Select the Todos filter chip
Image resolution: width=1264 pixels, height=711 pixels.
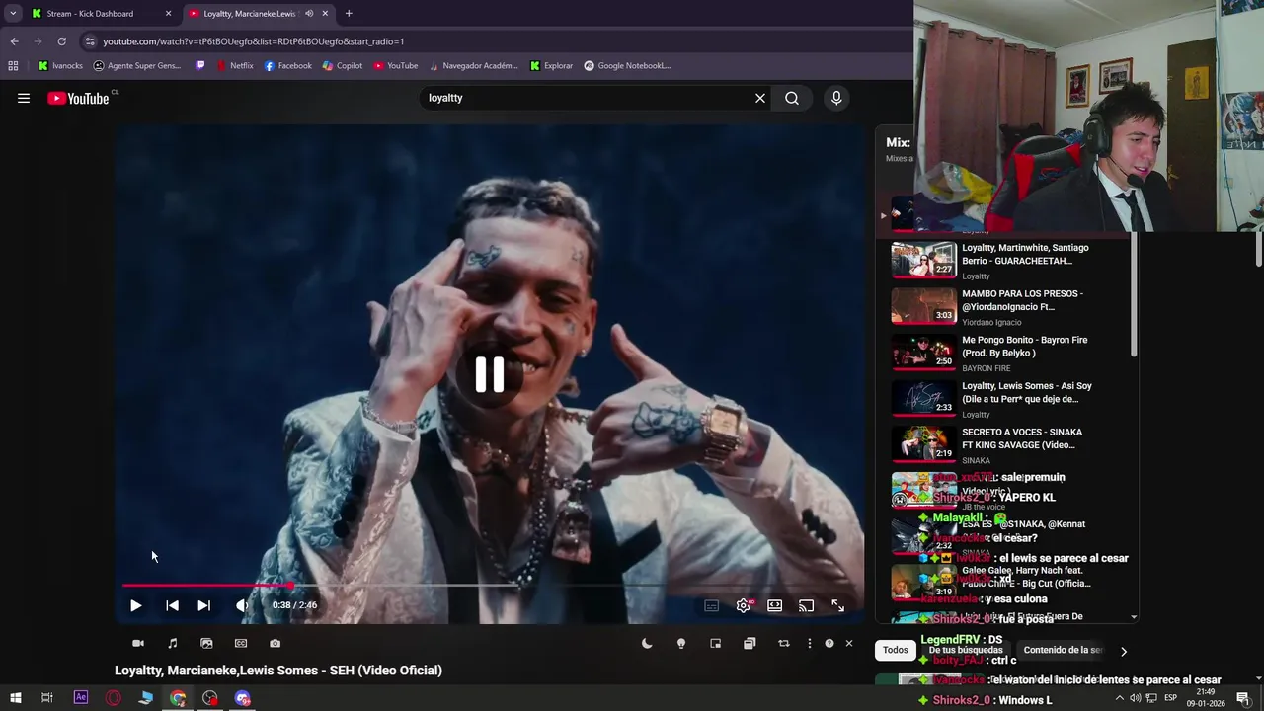pos(896,650)
